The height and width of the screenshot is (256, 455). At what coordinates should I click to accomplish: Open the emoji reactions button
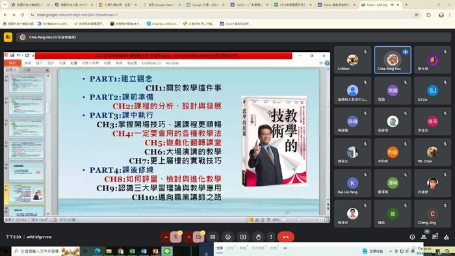(228, 237)
